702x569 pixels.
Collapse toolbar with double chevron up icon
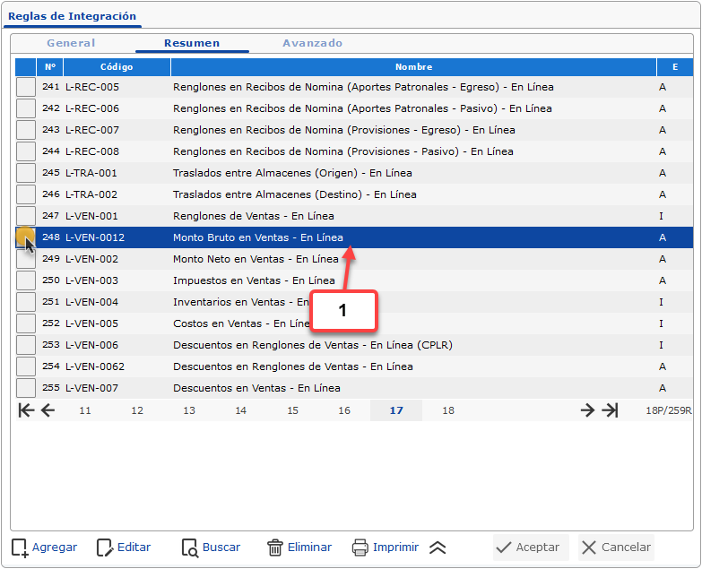point(438,547)
